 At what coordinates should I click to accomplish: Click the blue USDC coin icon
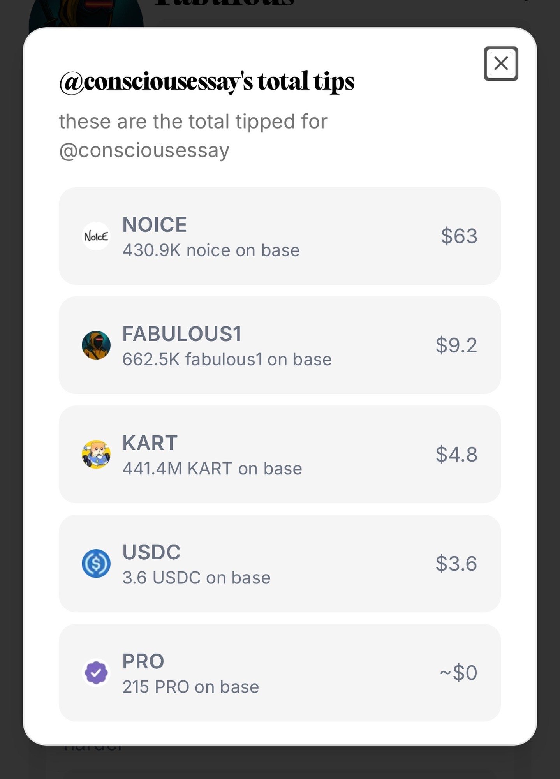coord(96,563)
